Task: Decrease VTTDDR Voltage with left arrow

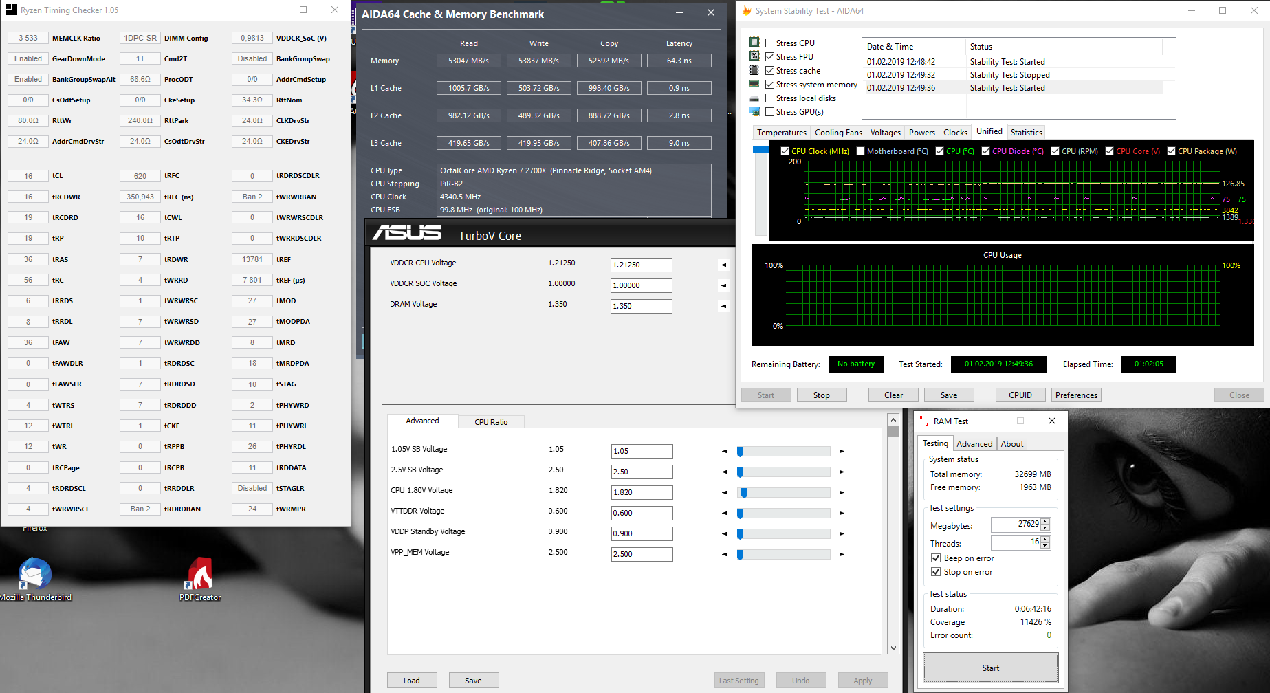Action: 724,514
